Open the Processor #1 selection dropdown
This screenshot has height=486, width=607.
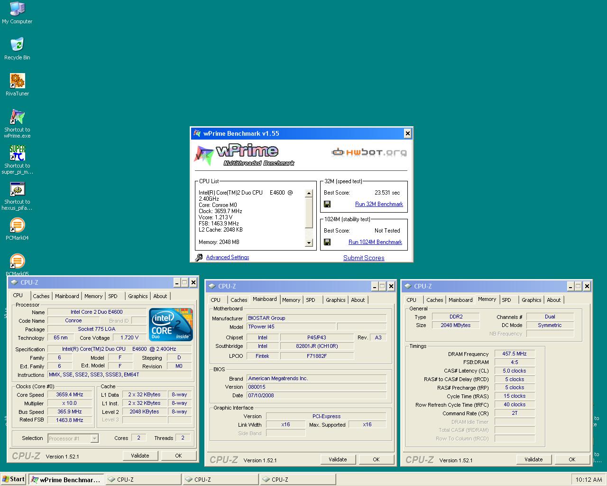(x=94, y=439)
